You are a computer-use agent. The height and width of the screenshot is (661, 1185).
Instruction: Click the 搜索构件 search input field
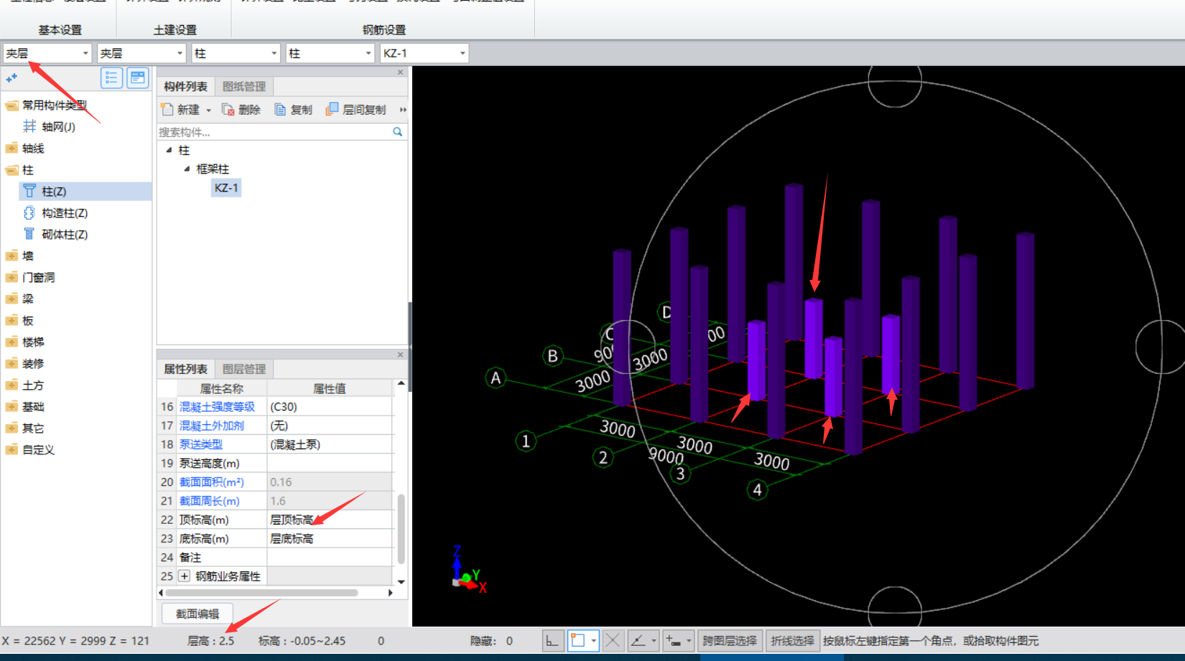pyautogui.click(x=274, y=132)
